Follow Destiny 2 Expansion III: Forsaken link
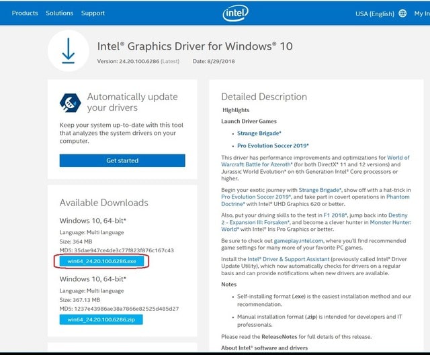 click(314, 219)
